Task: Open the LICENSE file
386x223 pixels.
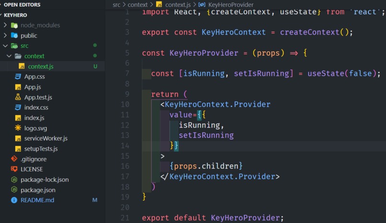Action: (x=32, y=169)
